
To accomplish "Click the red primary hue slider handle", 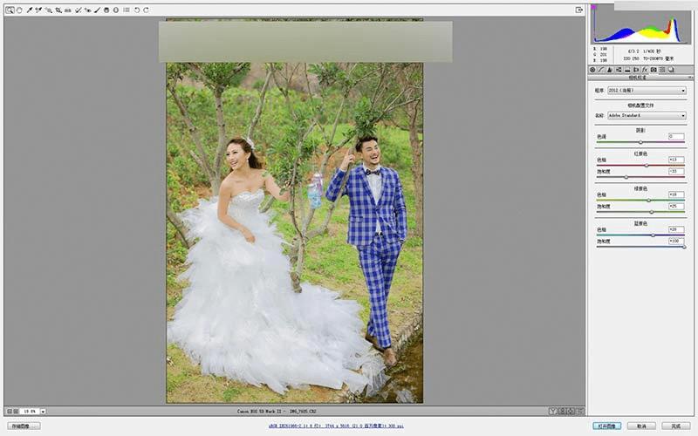I will [647, 166].
